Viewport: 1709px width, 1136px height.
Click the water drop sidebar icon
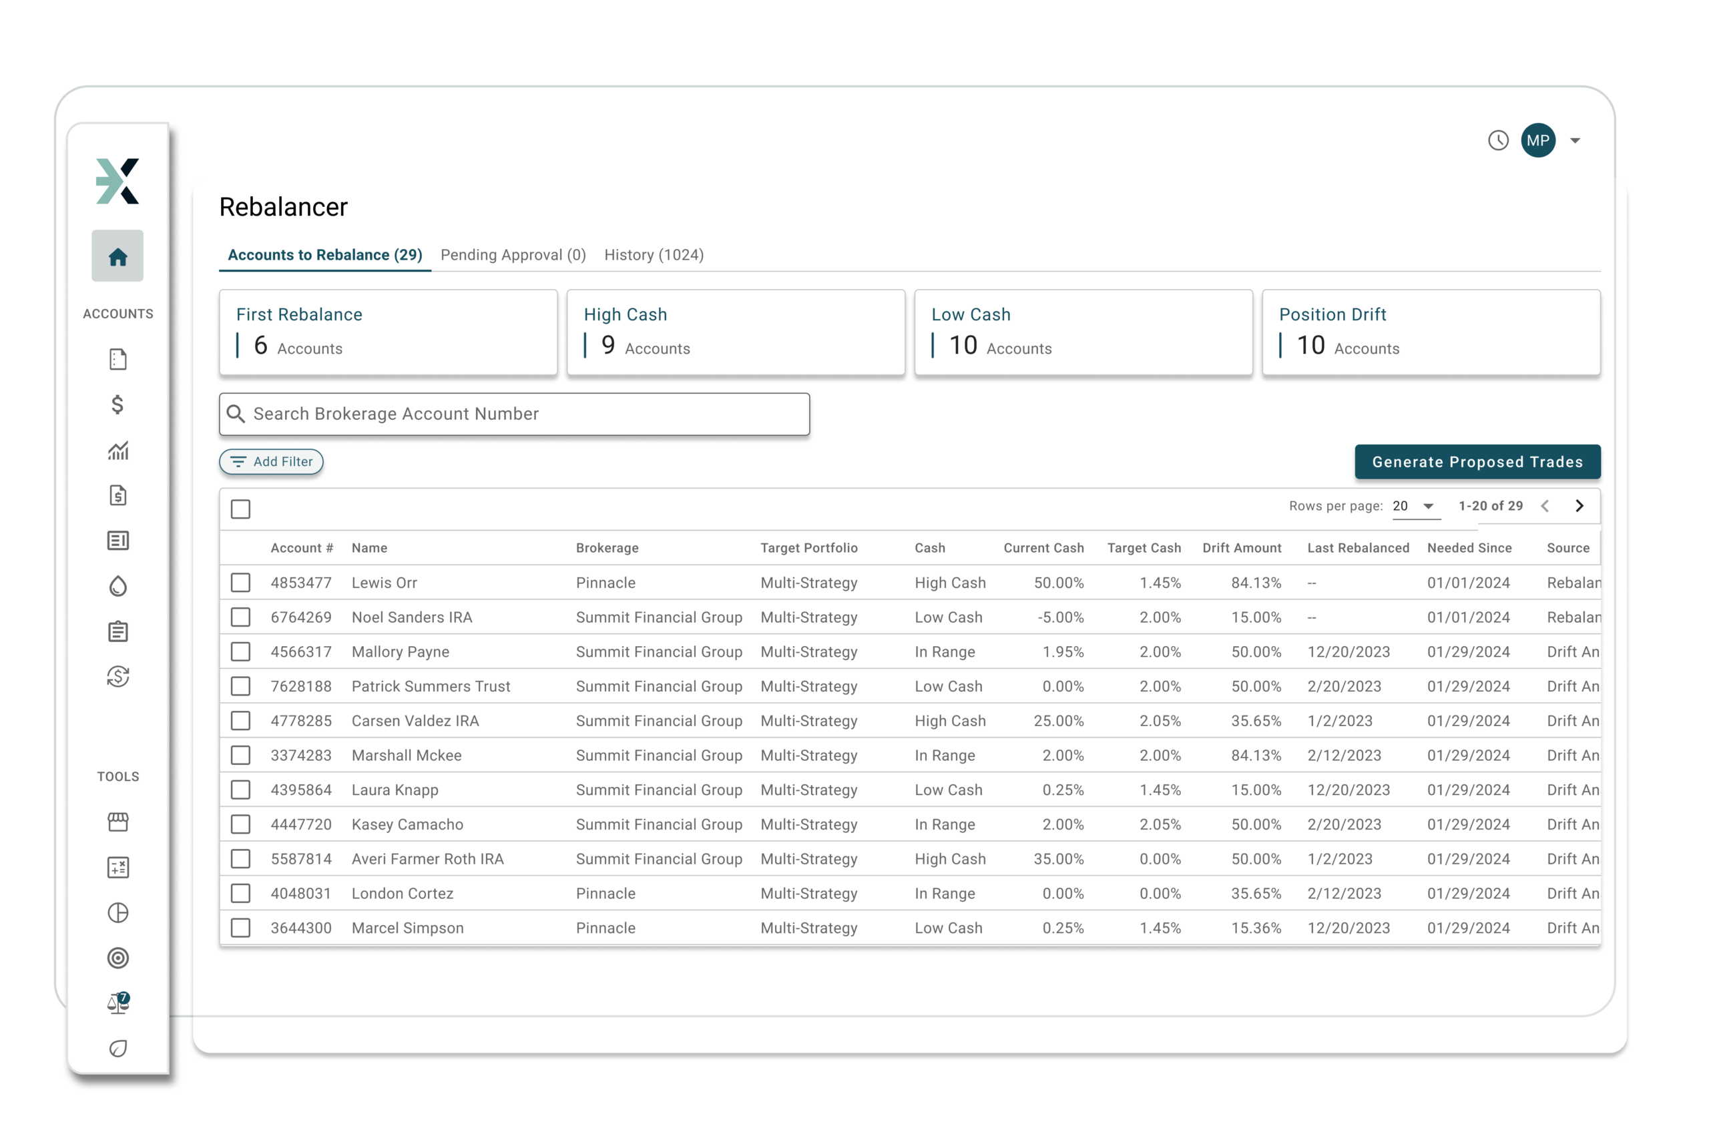click(117, 586)
